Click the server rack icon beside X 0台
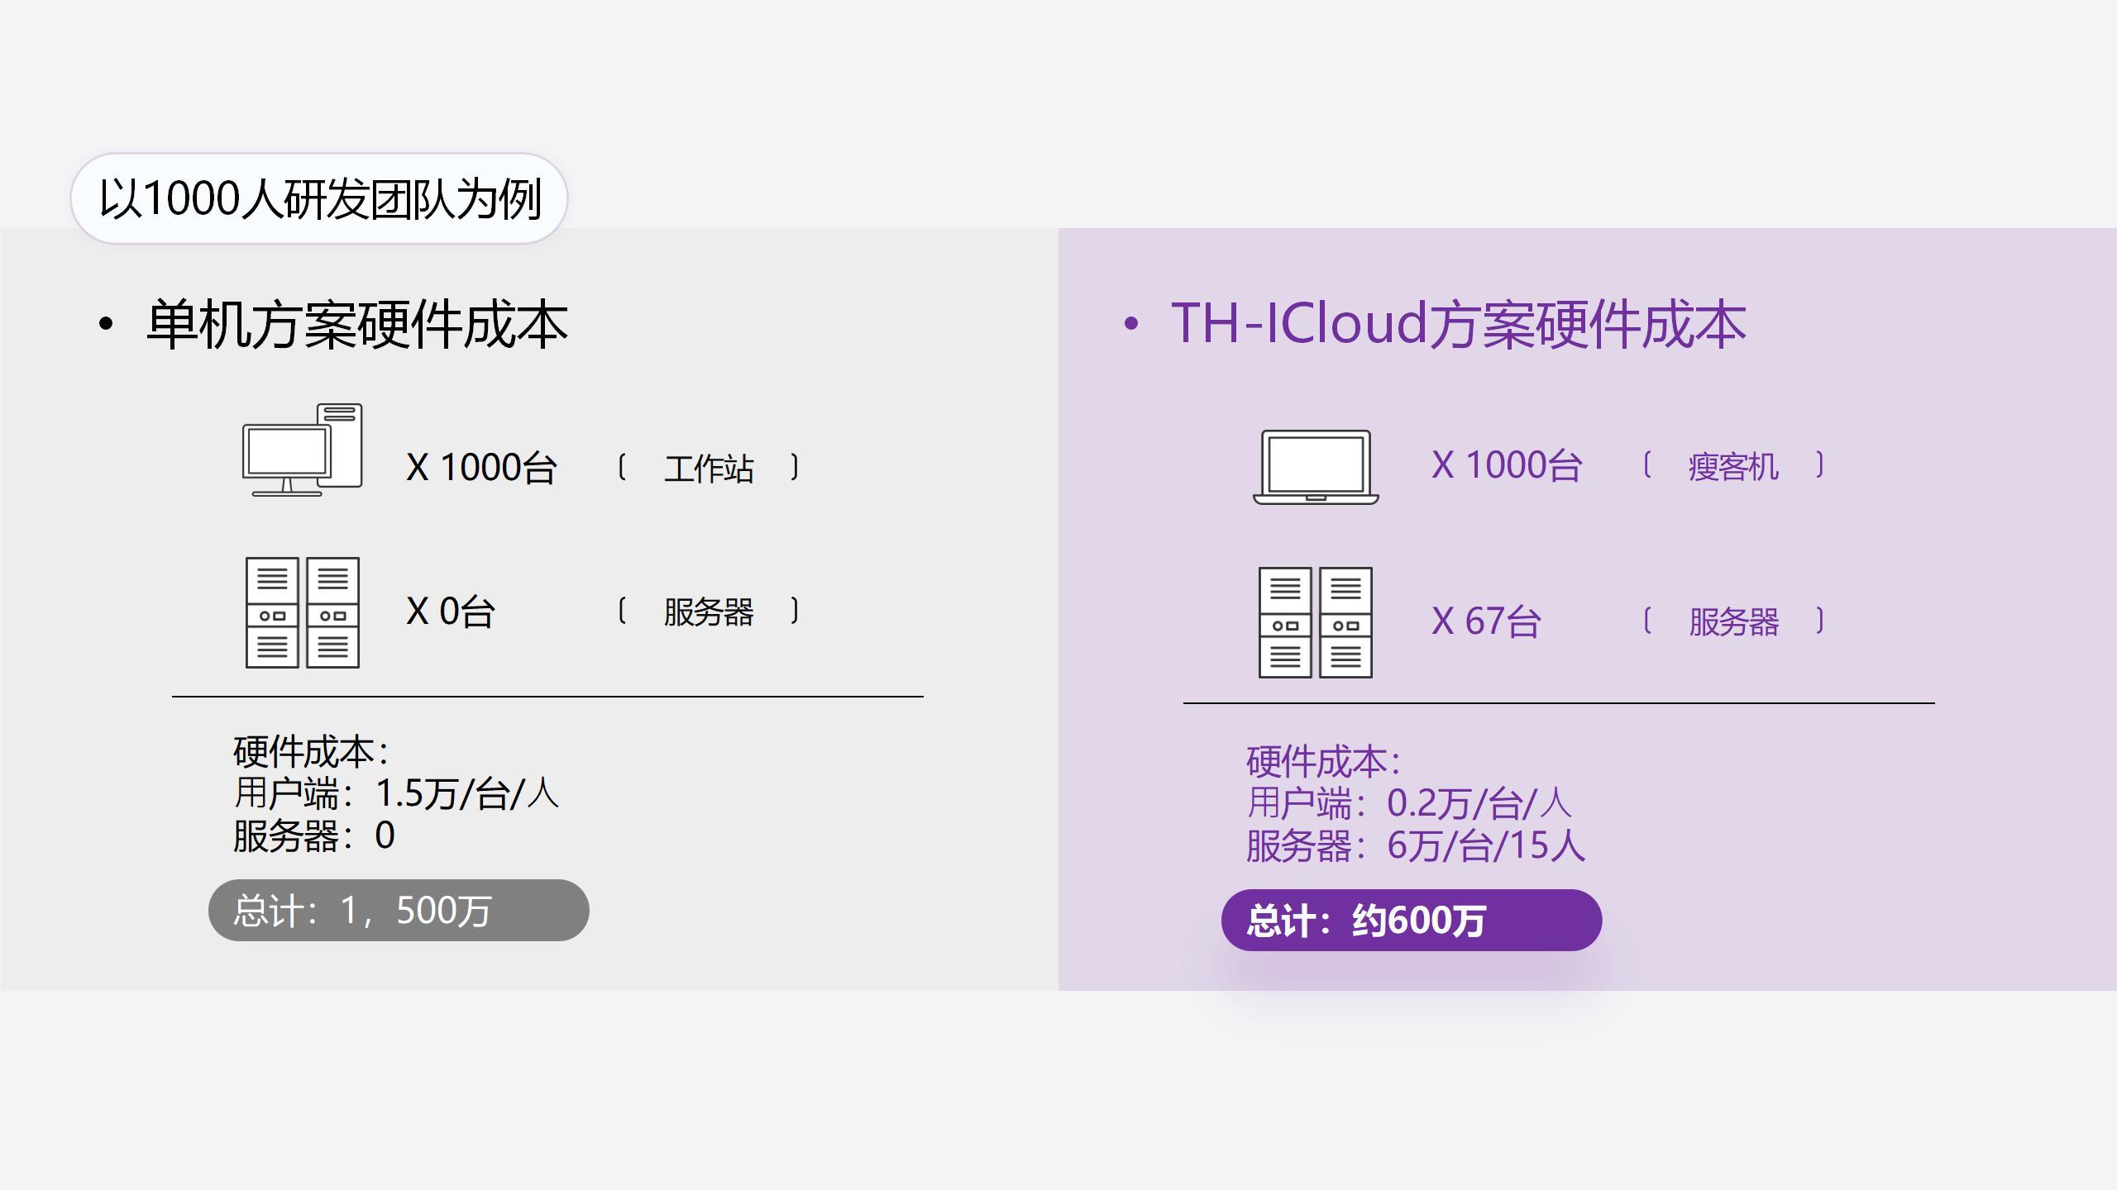The width and height of the screenshot is (2117, 1190). point(303,612)
